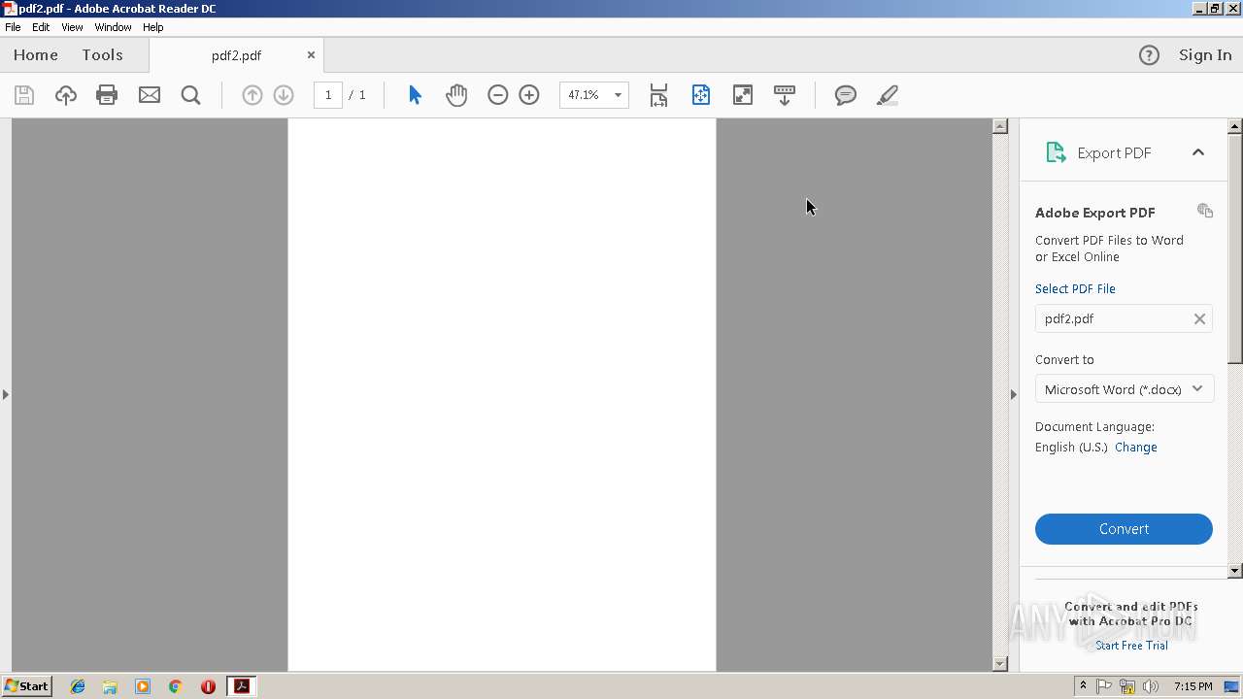Click right pane scrollbar thumb
Viewport: 1243px width, 699px height.
click(1235, 249)
